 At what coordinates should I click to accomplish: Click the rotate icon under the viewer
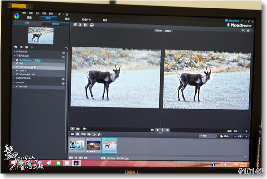coord(85,129)
